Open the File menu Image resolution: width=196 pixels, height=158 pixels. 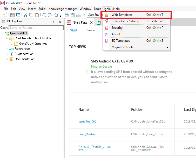point(6,9)
